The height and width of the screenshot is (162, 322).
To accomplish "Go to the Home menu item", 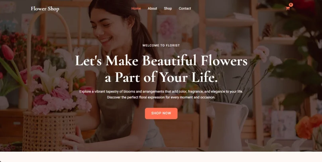I will pos(136,8).
